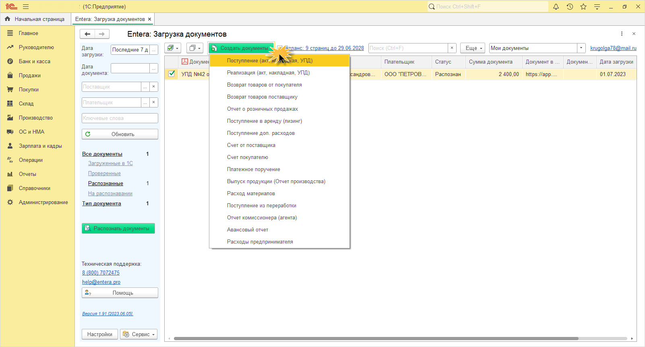Focus the global Поиск Ctrl+Shift+F field

click(x=488, y=6)
